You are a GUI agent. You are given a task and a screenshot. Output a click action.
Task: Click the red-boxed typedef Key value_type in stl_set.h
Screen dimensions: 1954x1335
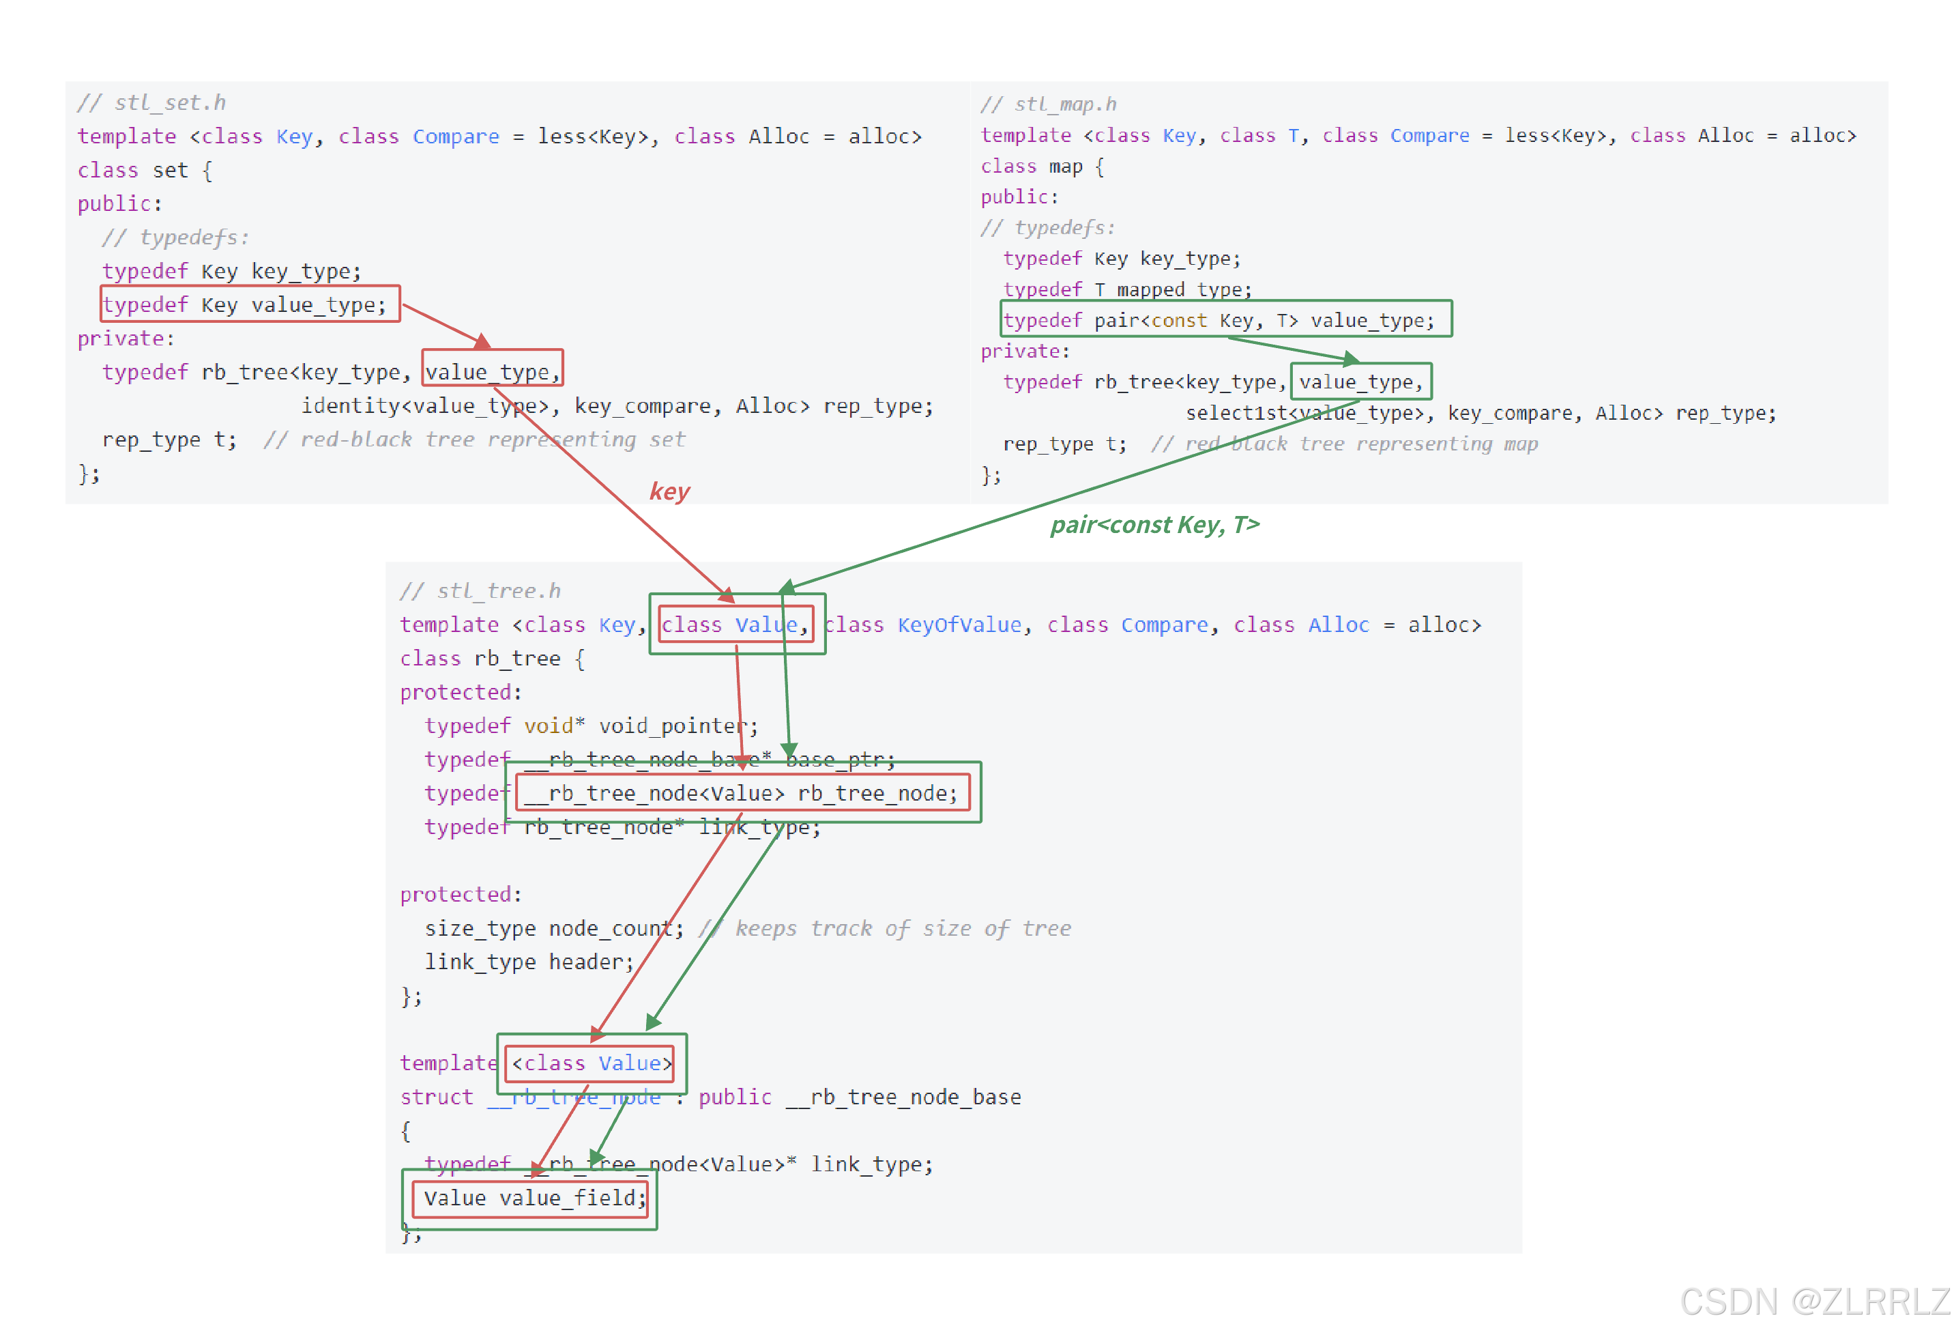[x=248, y=304]
